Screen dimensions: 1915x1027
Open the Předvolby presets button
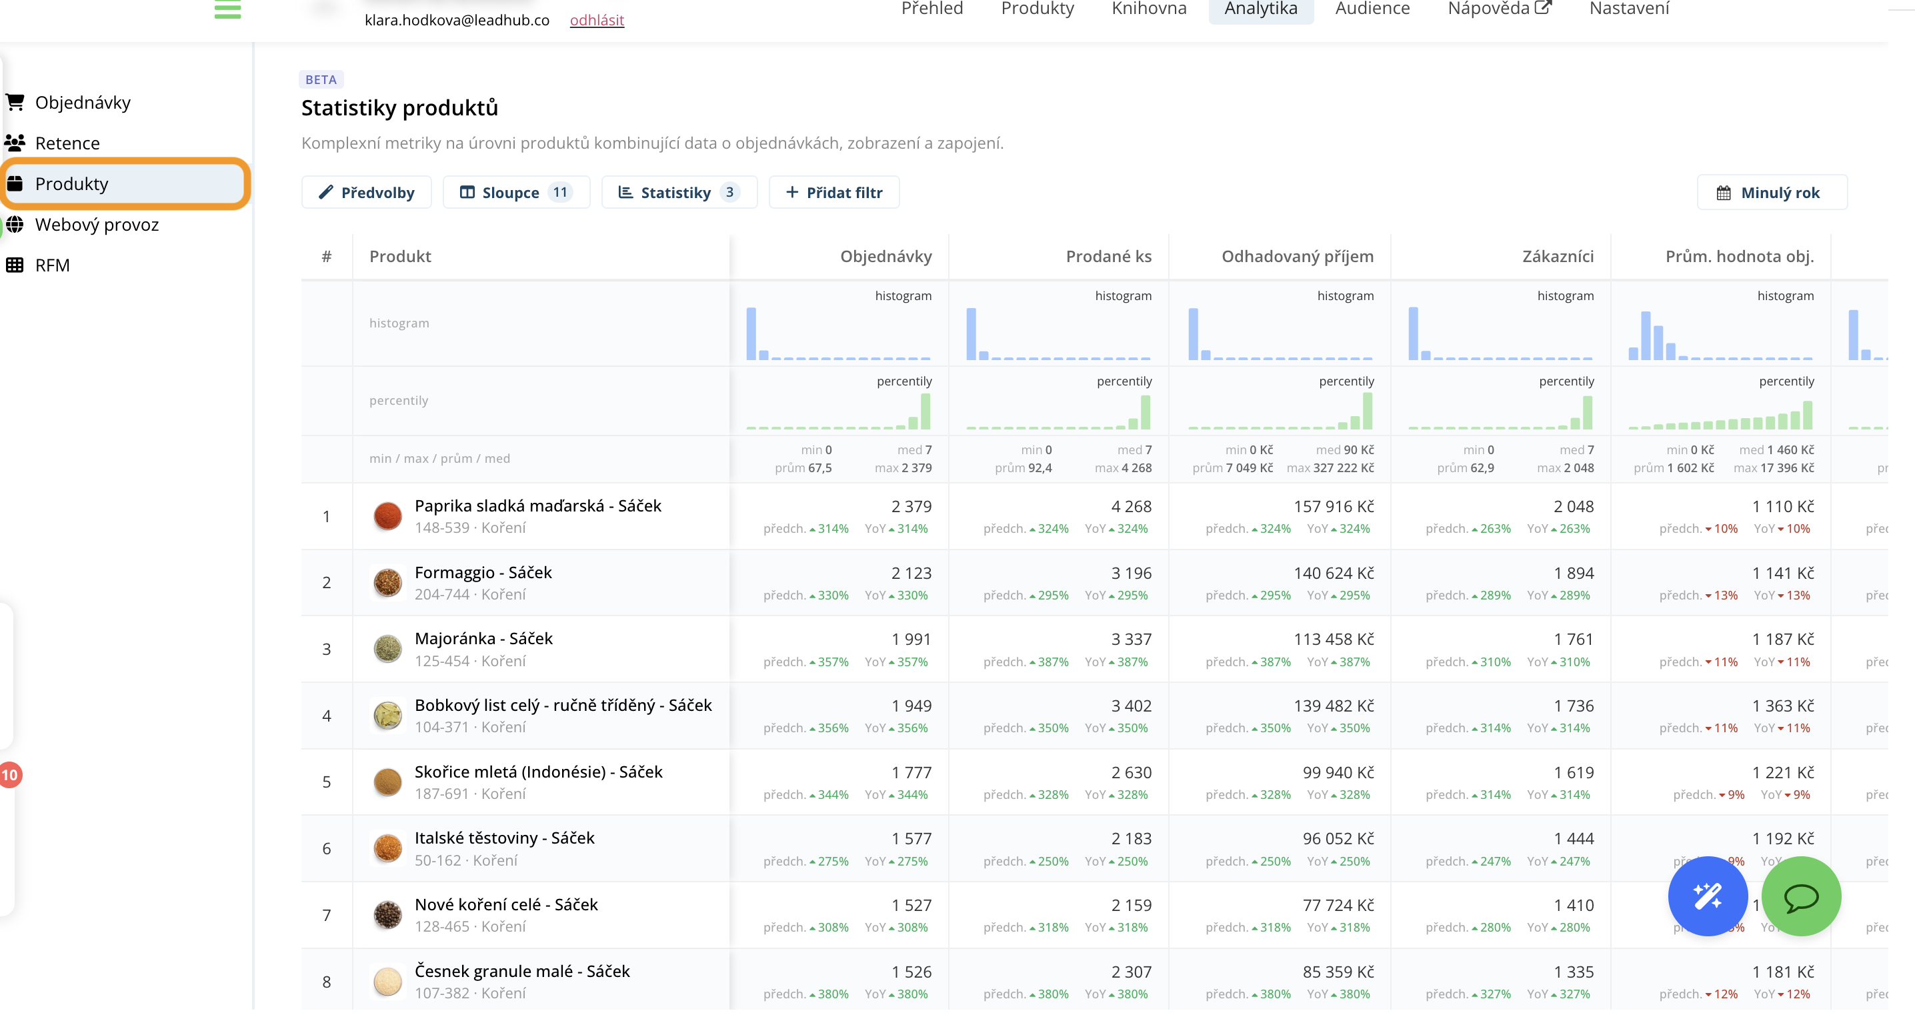point(367,193)
